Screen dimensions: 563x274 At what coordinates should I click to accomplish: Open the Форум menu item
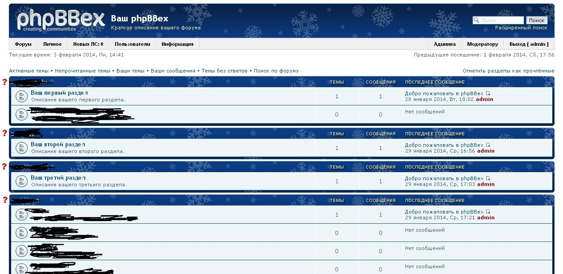[23, 44]
